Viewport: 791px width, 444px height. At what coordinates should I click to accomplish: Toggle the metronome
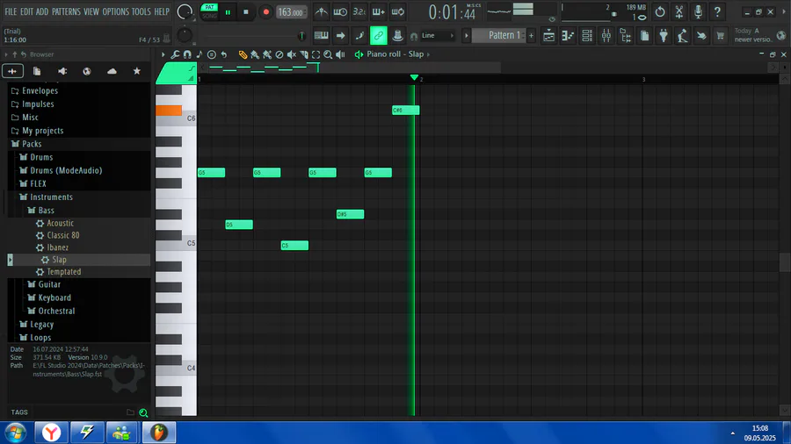click(322, 11)
